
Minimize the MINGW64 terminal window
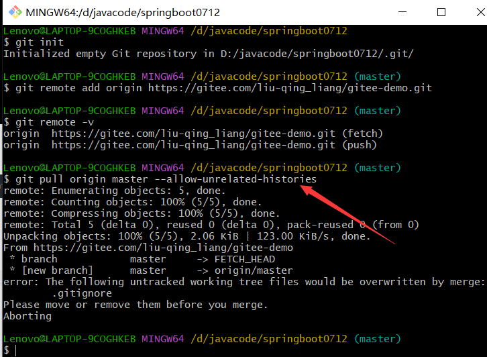[x=402, y=12]
